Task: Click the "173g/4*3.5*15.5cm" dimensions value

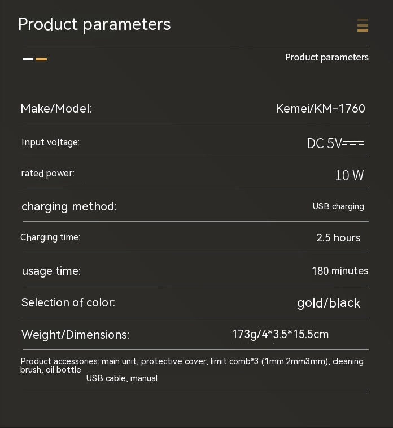Action: tap(280, 334)
